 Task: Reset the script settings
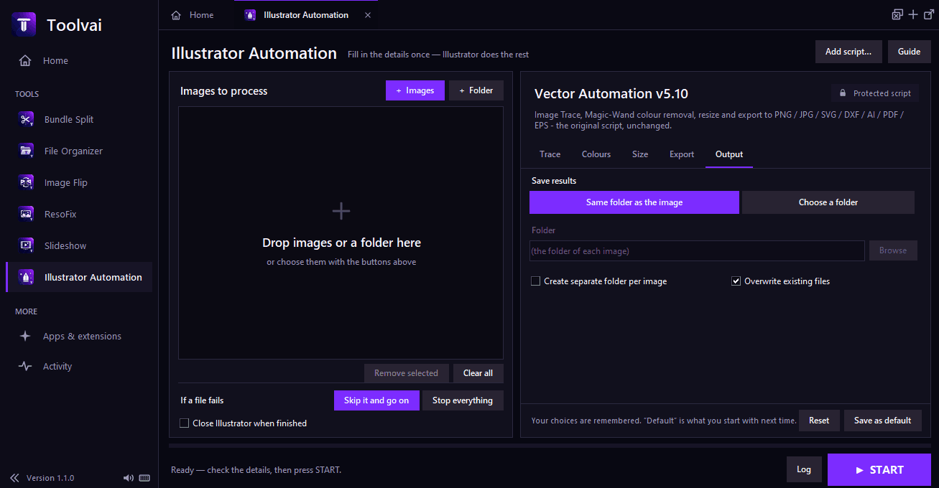(x=819, y=421)
